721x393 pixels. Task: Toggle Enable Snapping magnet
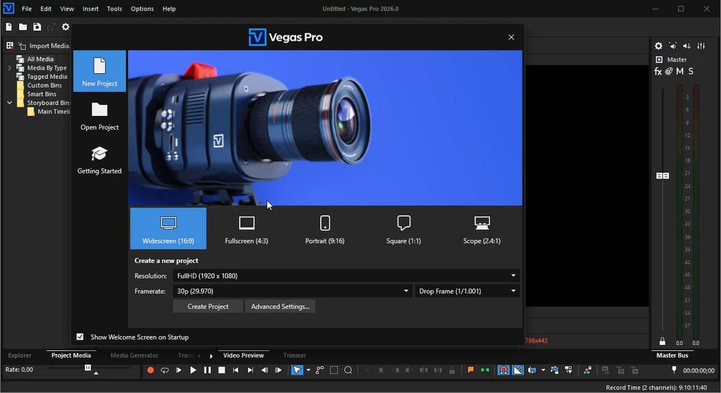pyautogui.click(x=503, y=370)
